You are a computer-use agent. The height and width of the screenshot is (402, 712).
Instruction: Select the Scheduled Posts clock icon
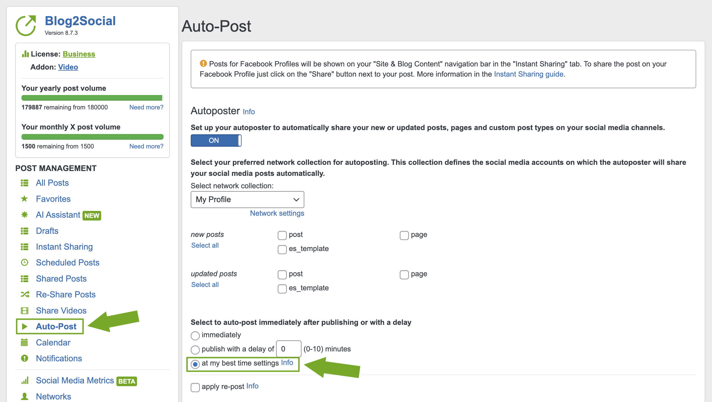click(25, 262)
